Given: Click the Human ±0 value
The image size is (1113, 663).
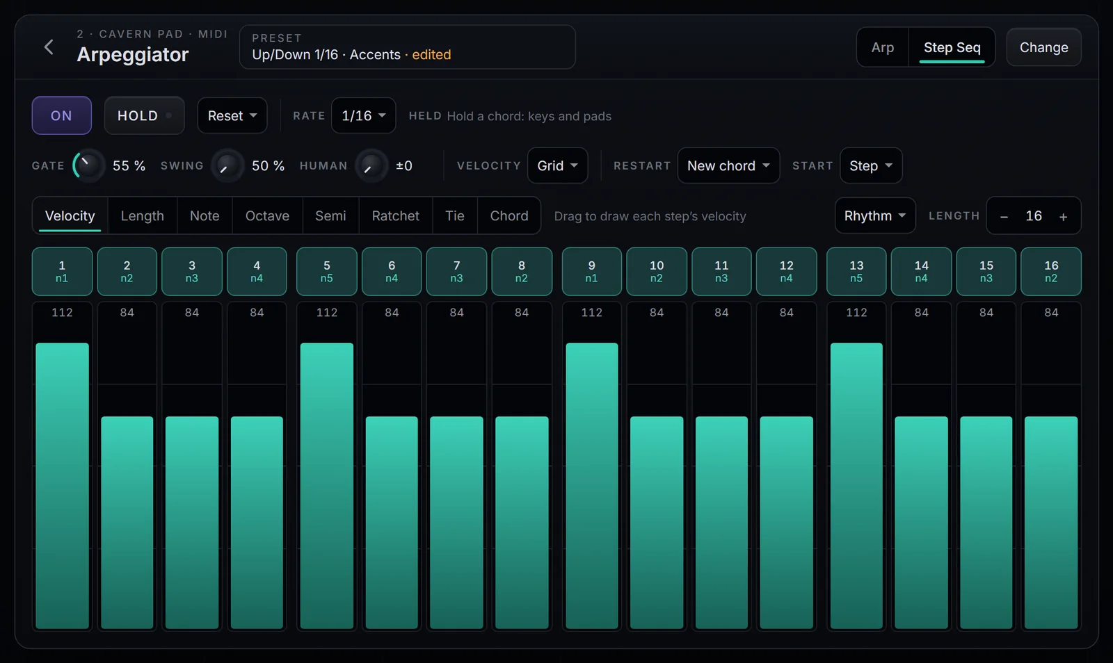Looking at the screenshot, I should click(404, 165).
